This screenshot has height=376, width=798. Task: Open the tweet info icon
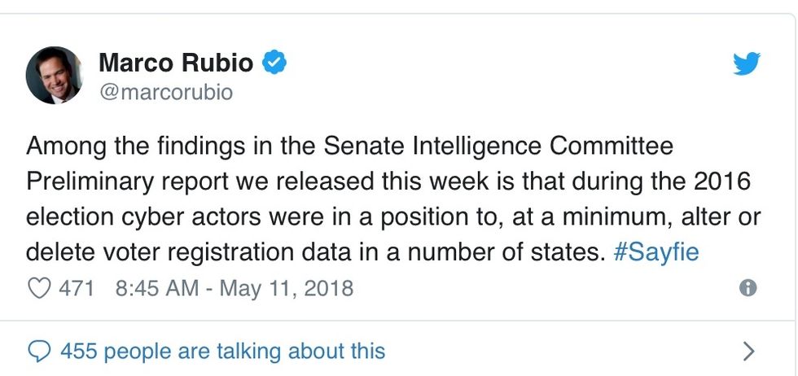(x=747, y=288)
